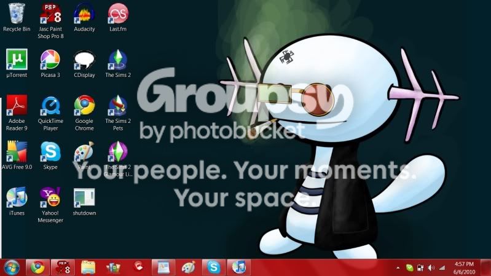Click the red laptop-shaped taskbar icon
The image size is (491, 276).
(138, 267)
